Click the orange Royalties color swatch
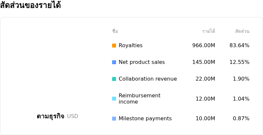The height and width of the screenshot is (135, 263). [x=114, y=46]
